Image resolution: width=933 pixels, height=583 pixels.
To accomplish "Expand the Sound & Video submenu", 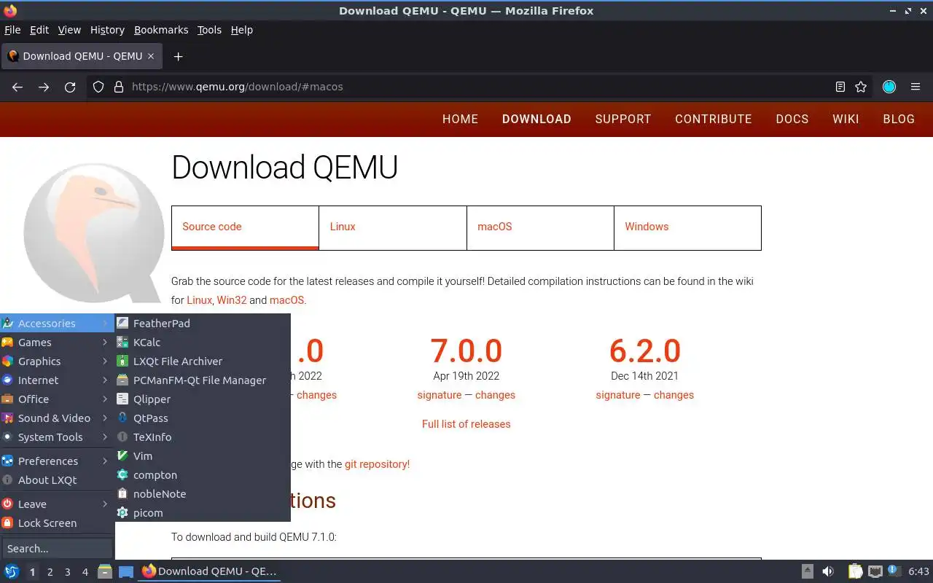I will coord(57,418).
